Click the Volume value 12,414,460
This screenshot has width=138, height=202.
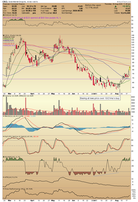point(126,13)
